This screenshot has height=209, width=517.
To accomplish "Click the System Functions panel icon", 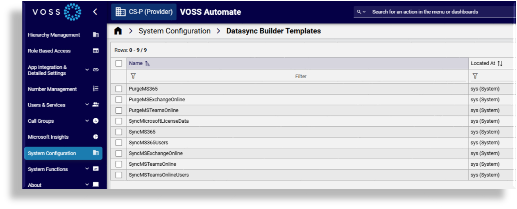I will (x=95, y=169).
